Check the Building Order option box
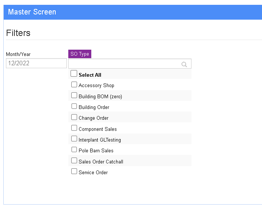262x212 pixels. coord(74,106)
